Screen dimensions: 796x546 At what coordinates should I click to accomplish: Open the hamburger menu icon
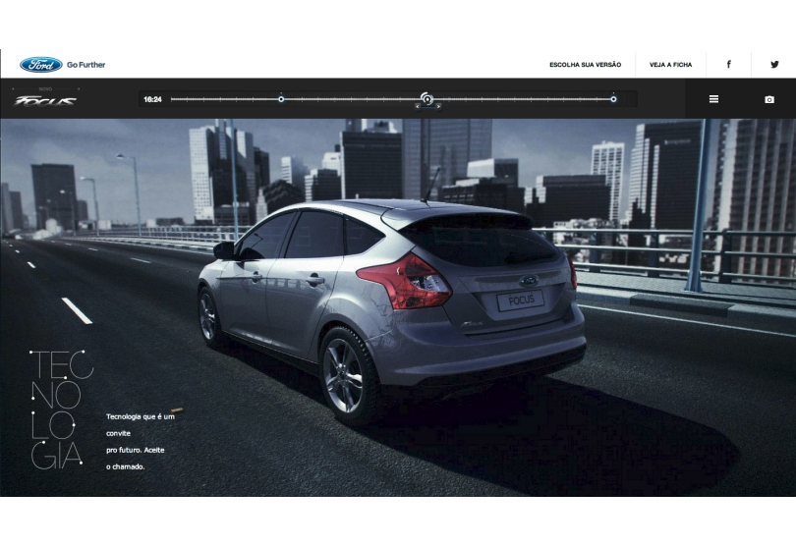coord(713,99)
